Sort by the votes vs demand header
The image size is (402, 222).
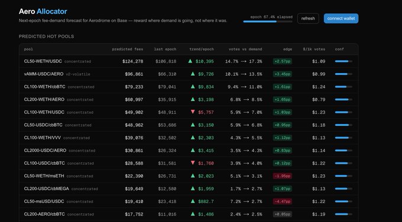click(x=245, y=49)
